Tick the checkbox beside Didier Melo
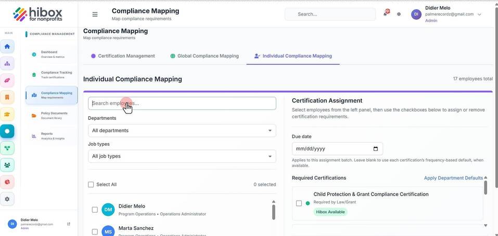The width and height of the screenshot is (498, 236). coord(95,210)
